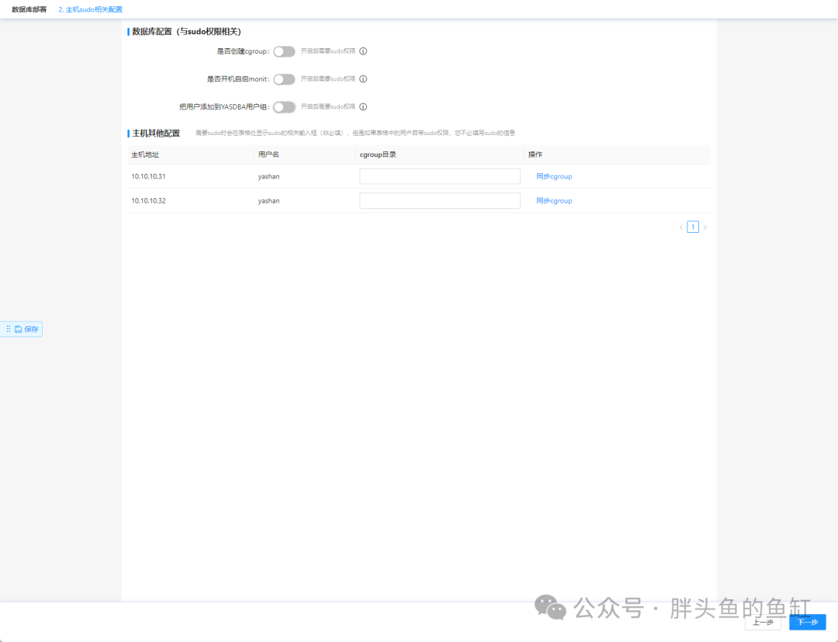
Task: Select page 1 in pagination
Action: tap(693, 227)
